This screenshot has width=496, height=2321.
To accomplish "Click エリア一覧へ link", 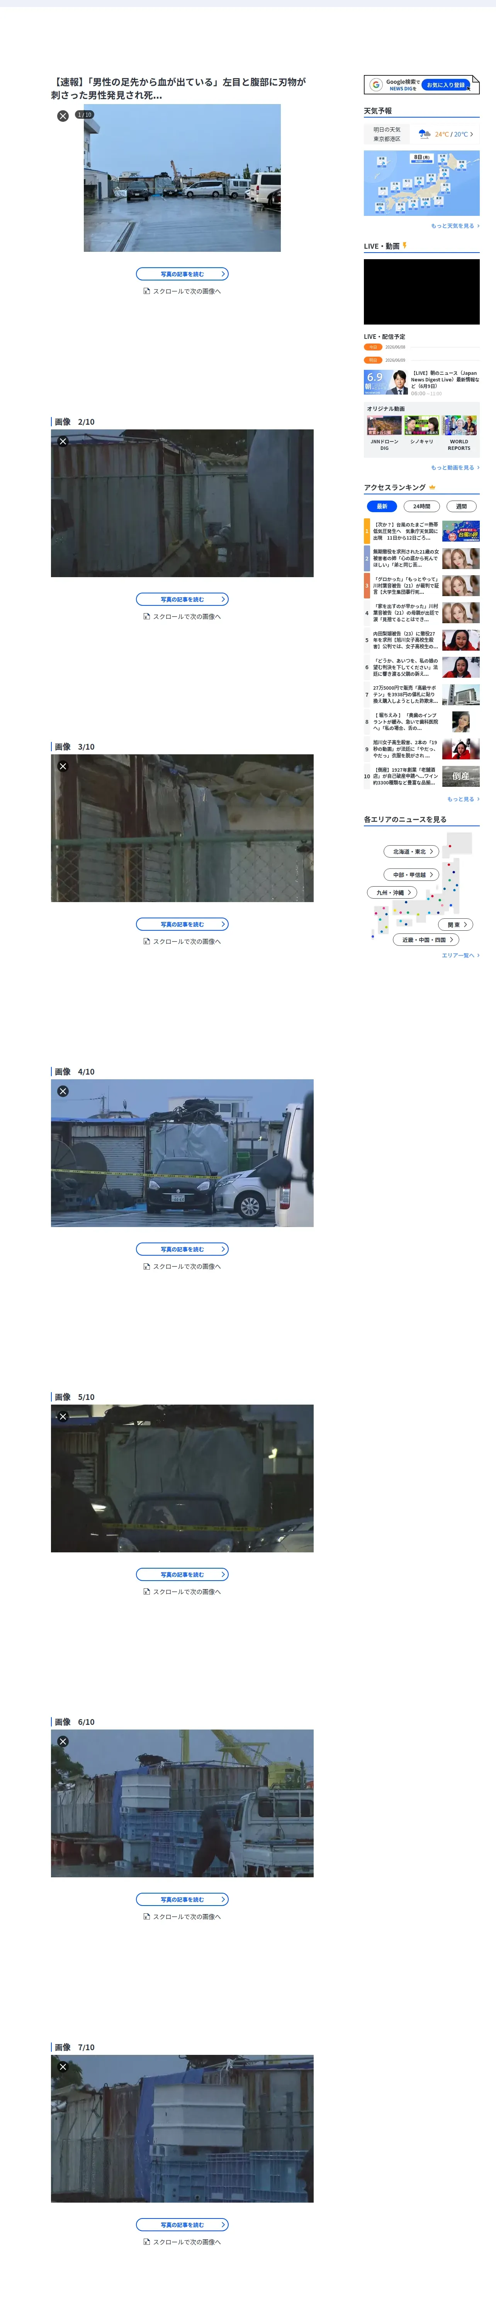I will click(460, 956).
